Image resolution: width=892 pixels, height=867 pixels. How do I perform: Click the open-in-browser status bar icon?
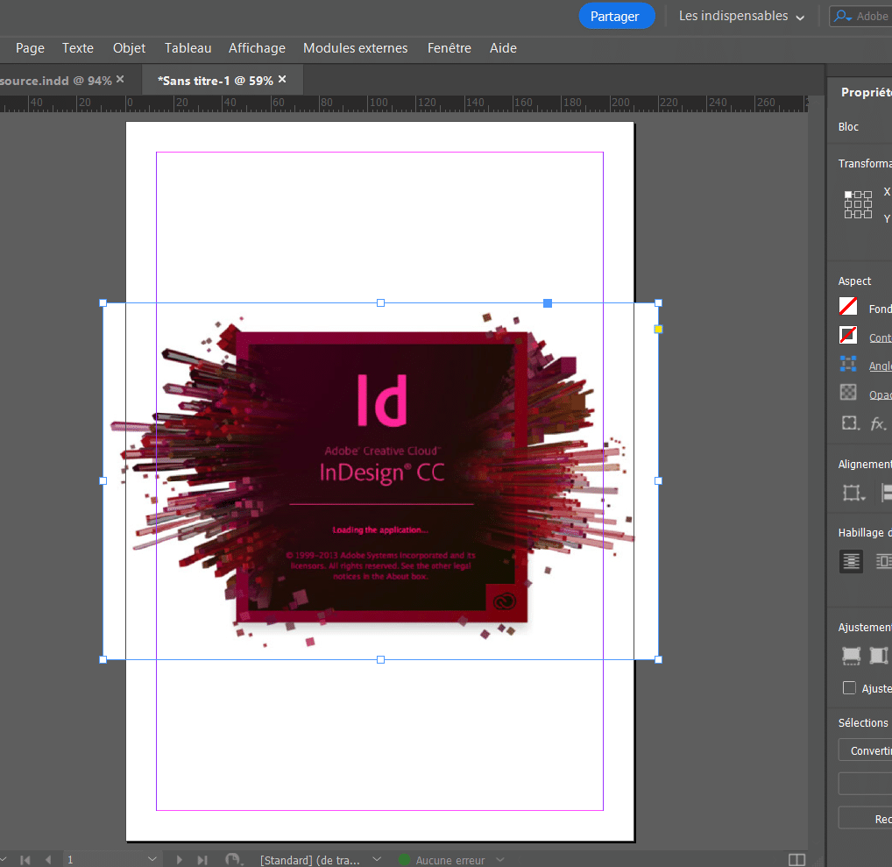click(x=233, y=860)
